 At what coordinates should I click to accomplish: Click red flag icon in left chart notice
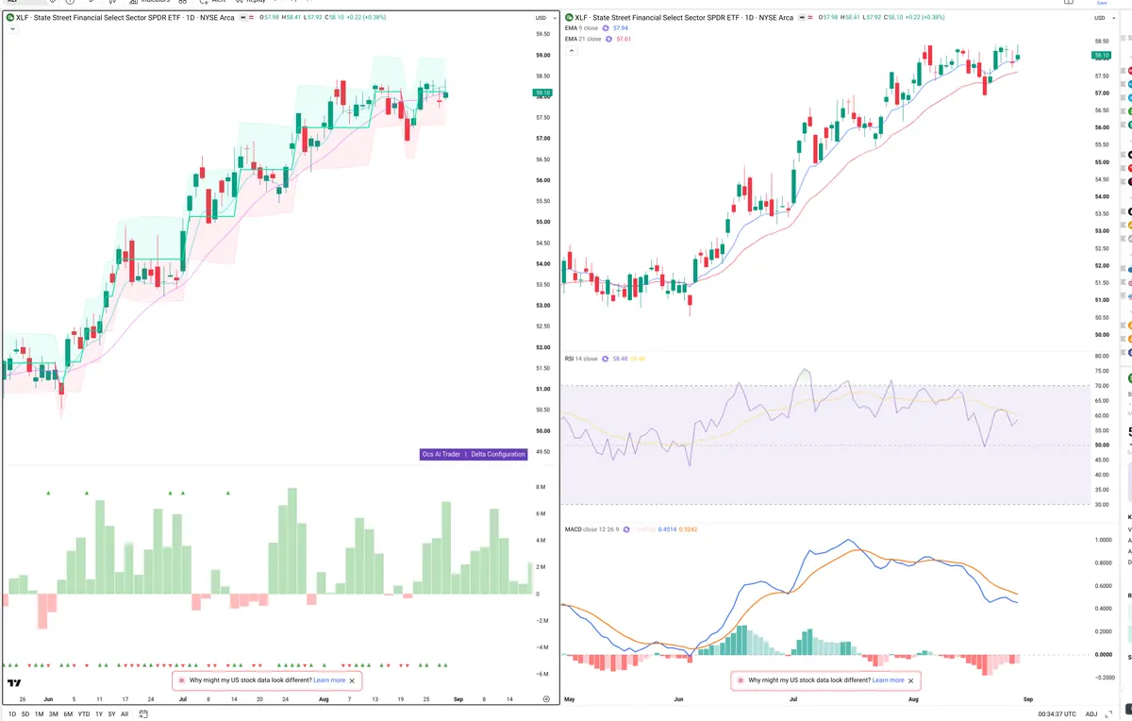(182, 679)
